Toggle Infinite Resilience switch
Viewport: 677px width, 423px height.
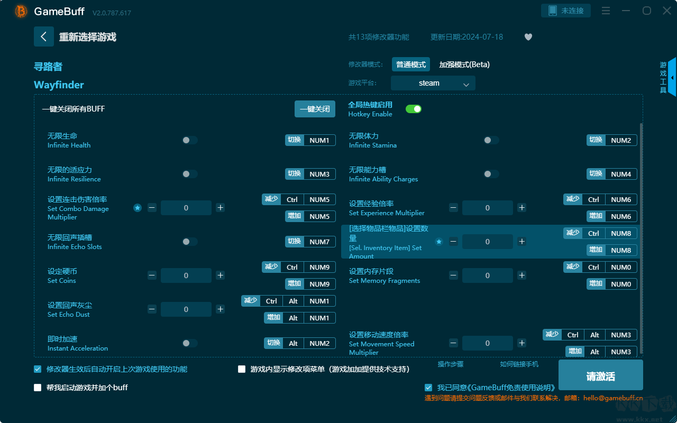190,174
